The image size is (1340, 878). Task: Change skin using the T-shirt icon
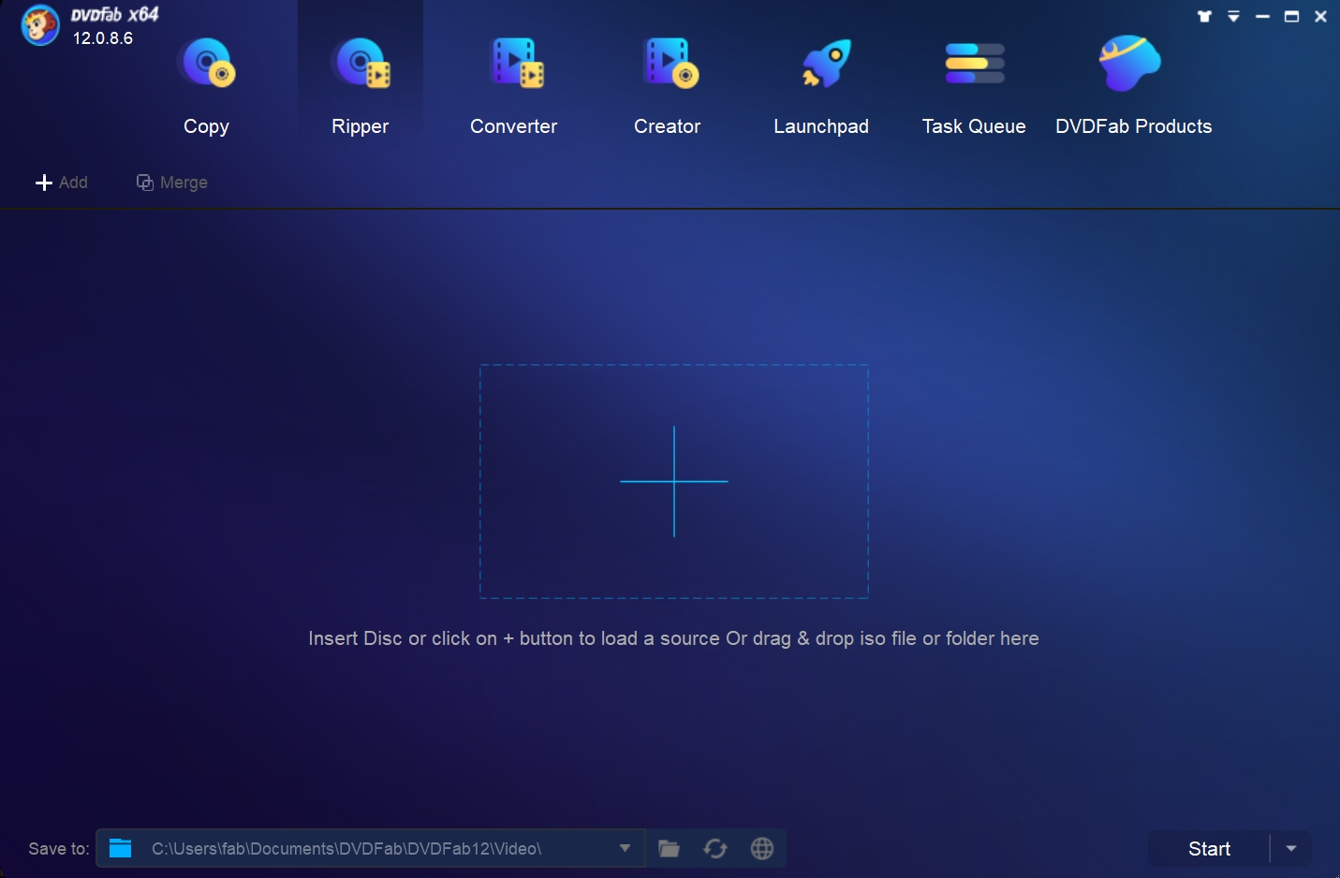click(x=1205, y=16)
